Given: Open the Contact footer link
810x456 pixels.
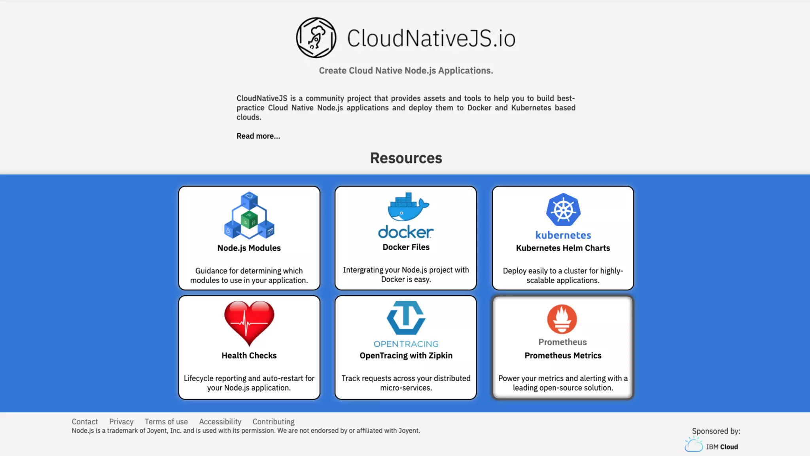Looking at the screenshot, I should pos(85,422).
